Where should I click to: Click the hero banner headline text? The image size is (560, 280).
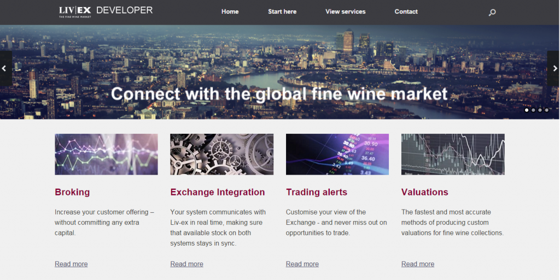(x=279, y=94)
